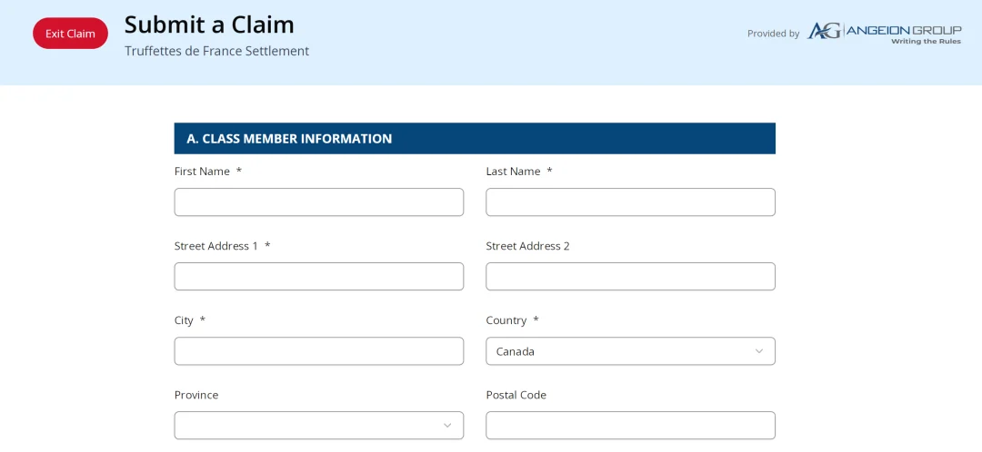Open the Country dropdown showing Canada
This screenshot has height=452, width=982.
coord(630,350)
